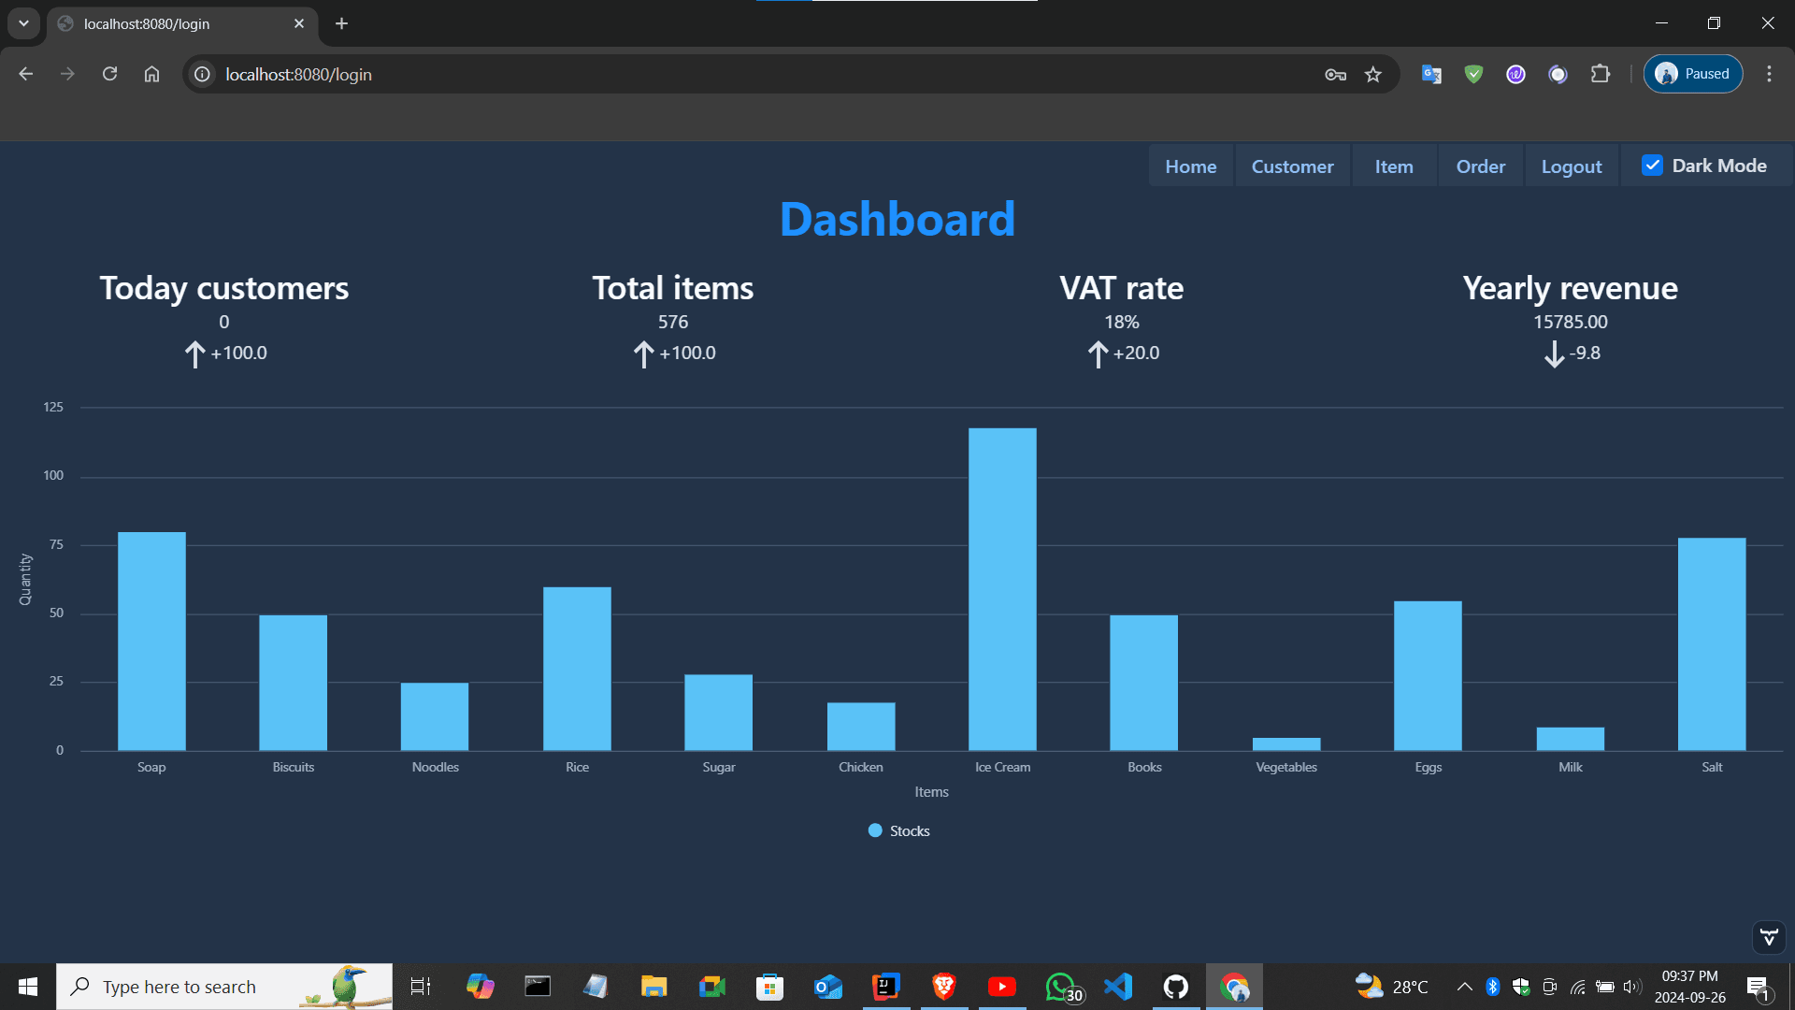Open GitHub Desktop from the taskbar

pyautogui.click(x=1176, y=987)
